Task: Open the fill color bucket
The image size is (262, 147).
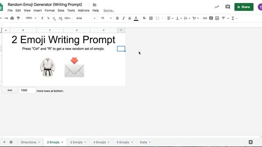Action: pyautogui.click(x=144, y=18)
